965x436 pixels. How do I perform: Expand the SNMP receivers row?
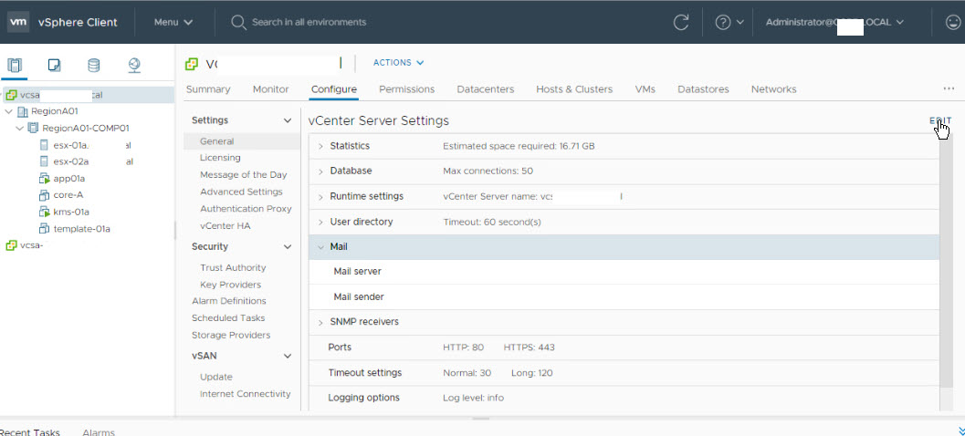[320, 322]
